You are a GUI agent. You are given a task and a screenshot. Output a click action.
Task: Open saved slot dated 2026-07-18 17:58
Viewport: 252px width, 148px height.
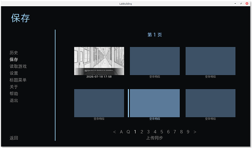click(99, 62)
